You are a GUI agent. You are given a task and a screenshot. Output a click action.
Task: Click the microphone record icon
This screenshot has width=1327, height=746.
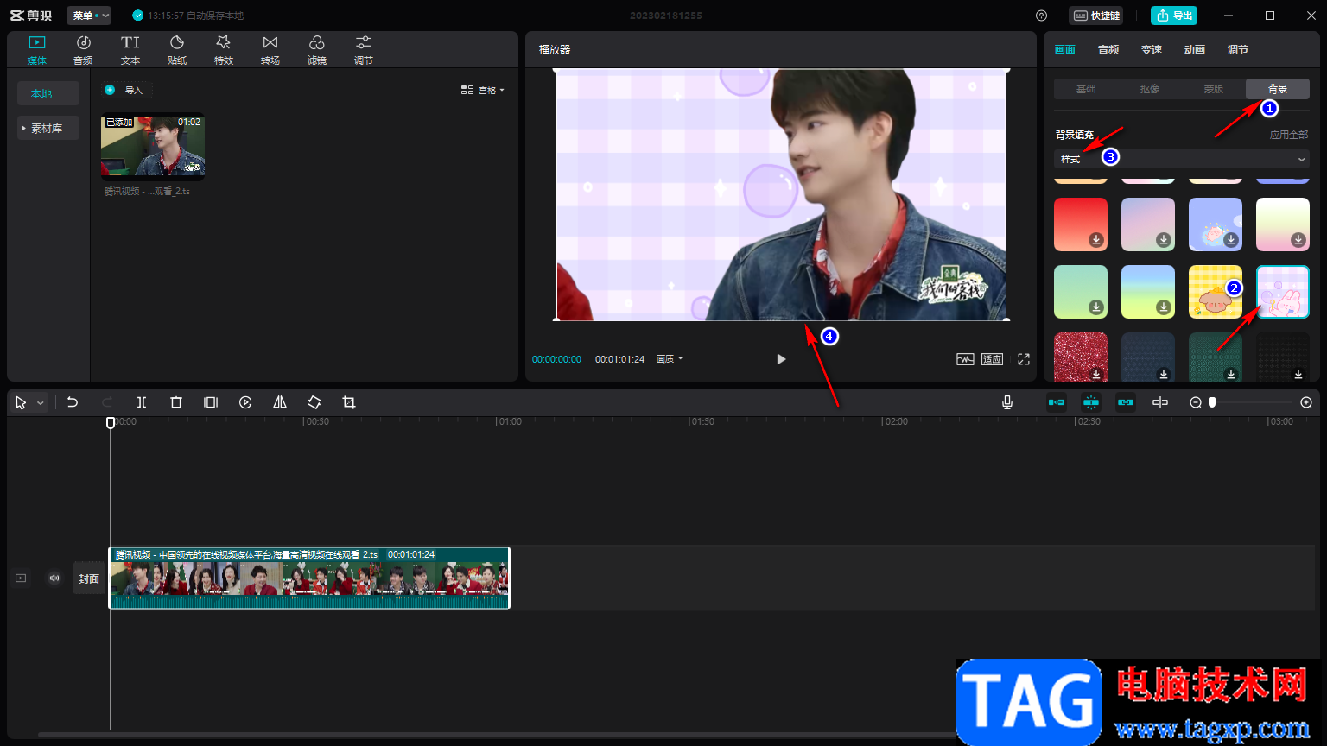click(1007, 402)
